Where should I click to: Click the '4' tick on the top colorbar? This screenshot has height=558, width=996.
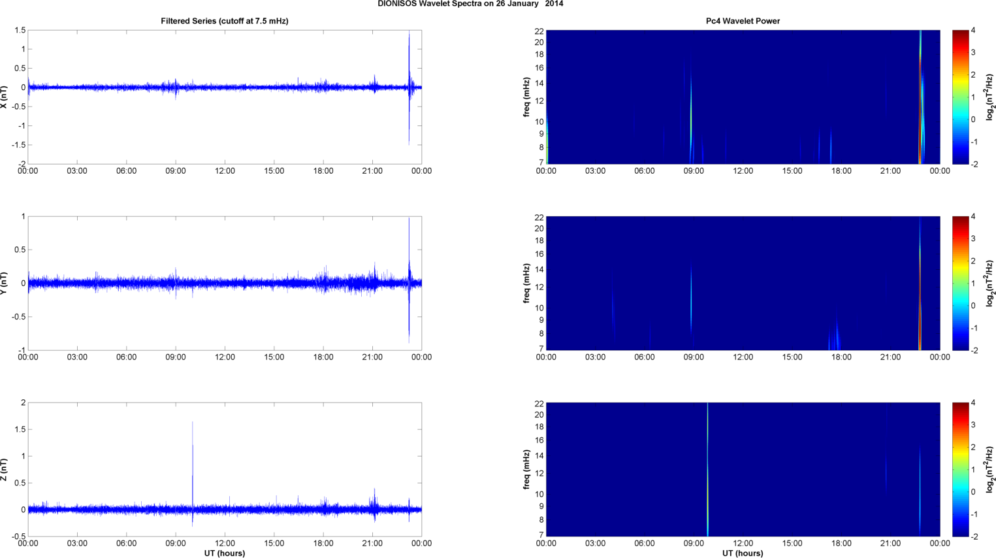tap(973, 31)
